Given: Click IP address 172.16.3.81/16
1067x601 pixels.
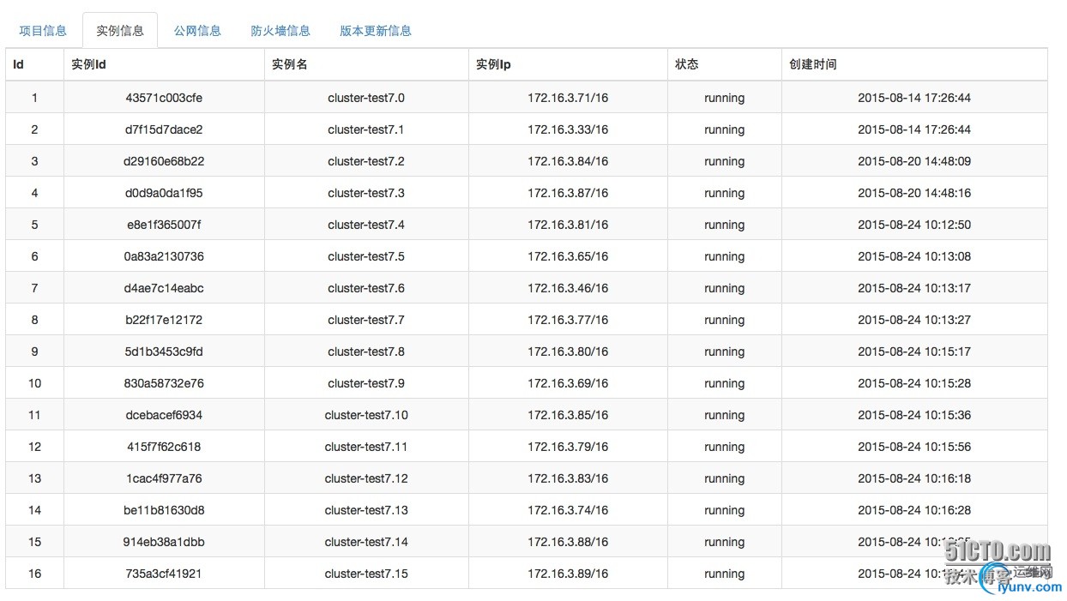Looking at the screenshot, I should pos(568,225).
